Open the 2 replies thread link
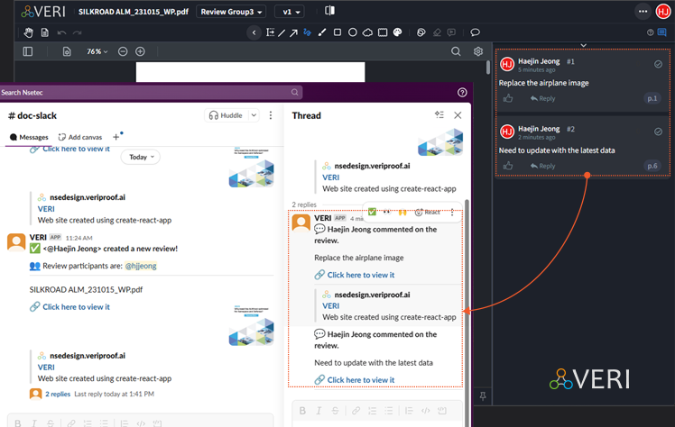 click(x=57, y=394)
